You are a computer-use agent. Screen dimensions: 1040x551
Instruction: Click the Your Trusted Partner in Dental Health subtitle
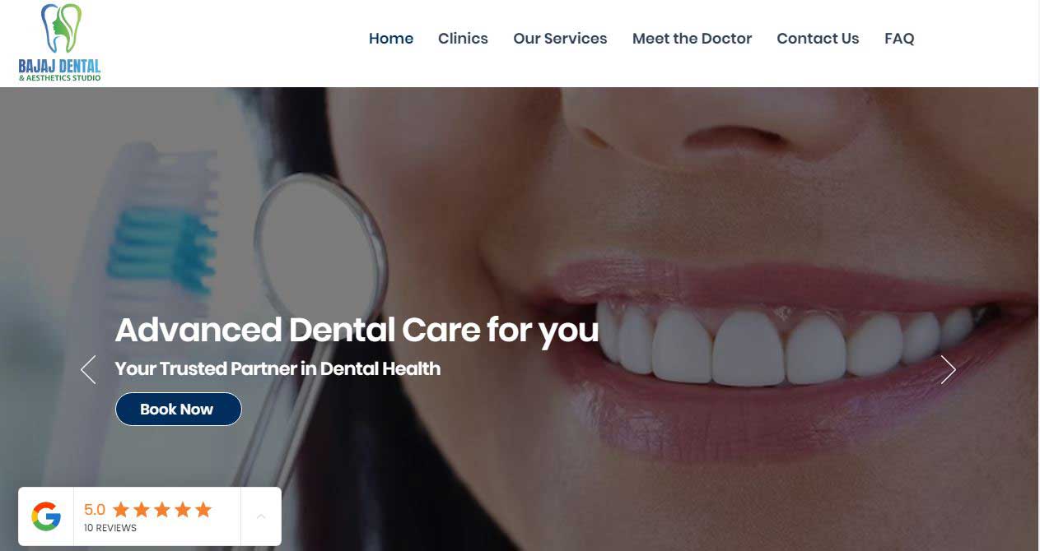(x=277, y=368)
